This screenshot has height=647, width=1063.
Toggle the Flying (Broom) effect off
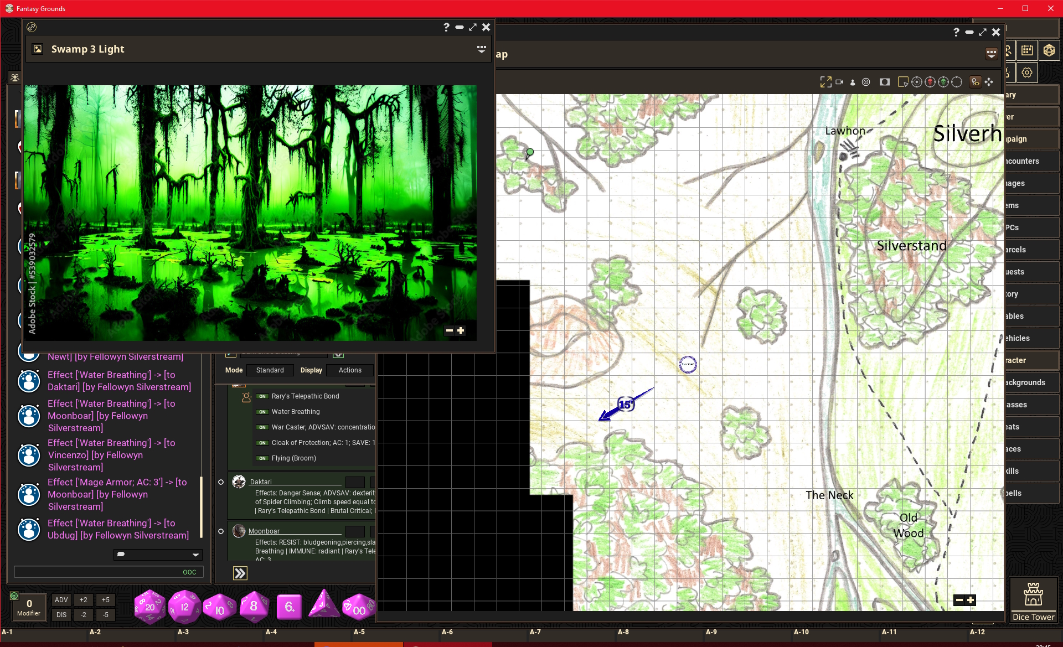[x=262, y=458]
